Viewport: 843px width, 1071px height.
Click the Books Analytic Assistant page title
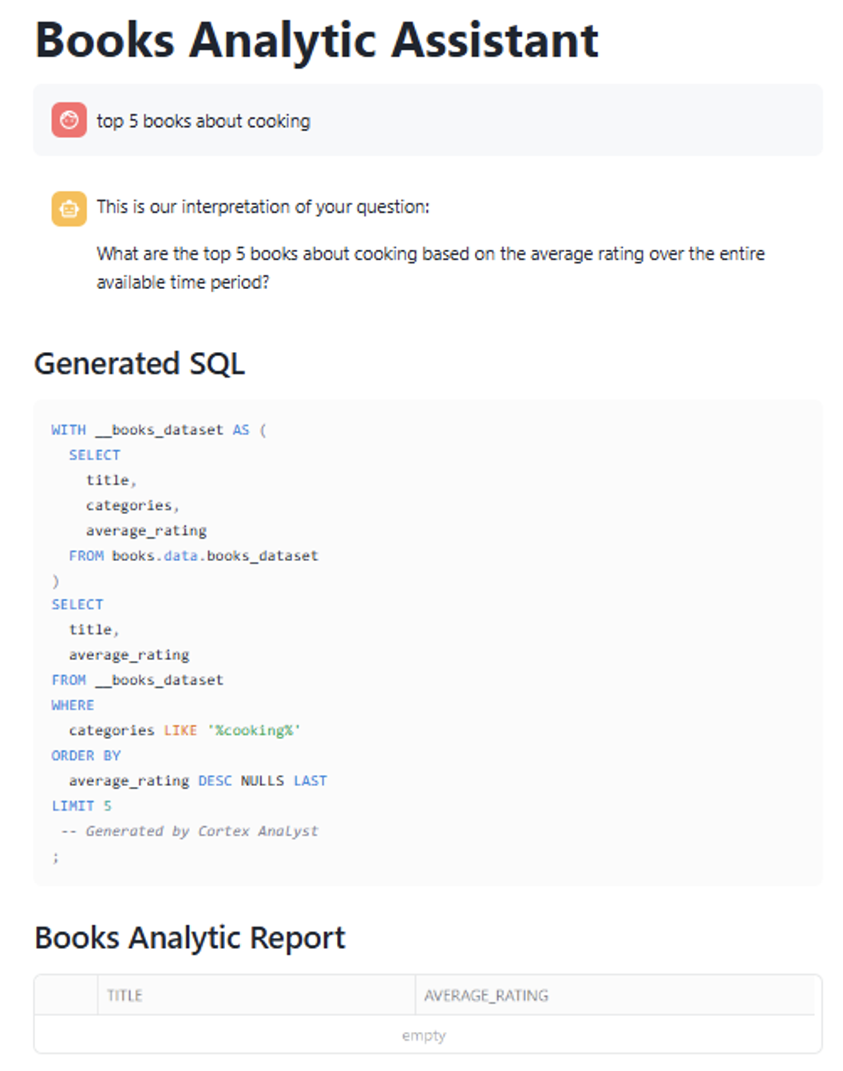(x=316, y=40)
